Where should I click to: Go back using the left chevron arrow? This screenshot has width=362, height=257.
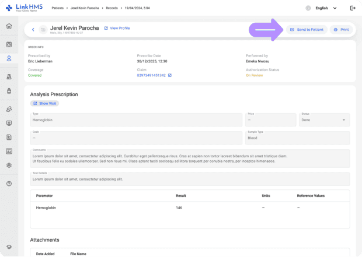[33, 30]
